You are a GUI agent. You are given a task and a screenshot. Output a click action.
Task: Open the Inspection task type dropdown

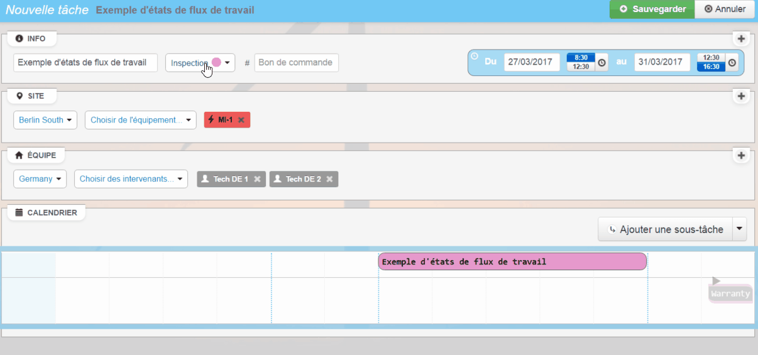[200, 63]
